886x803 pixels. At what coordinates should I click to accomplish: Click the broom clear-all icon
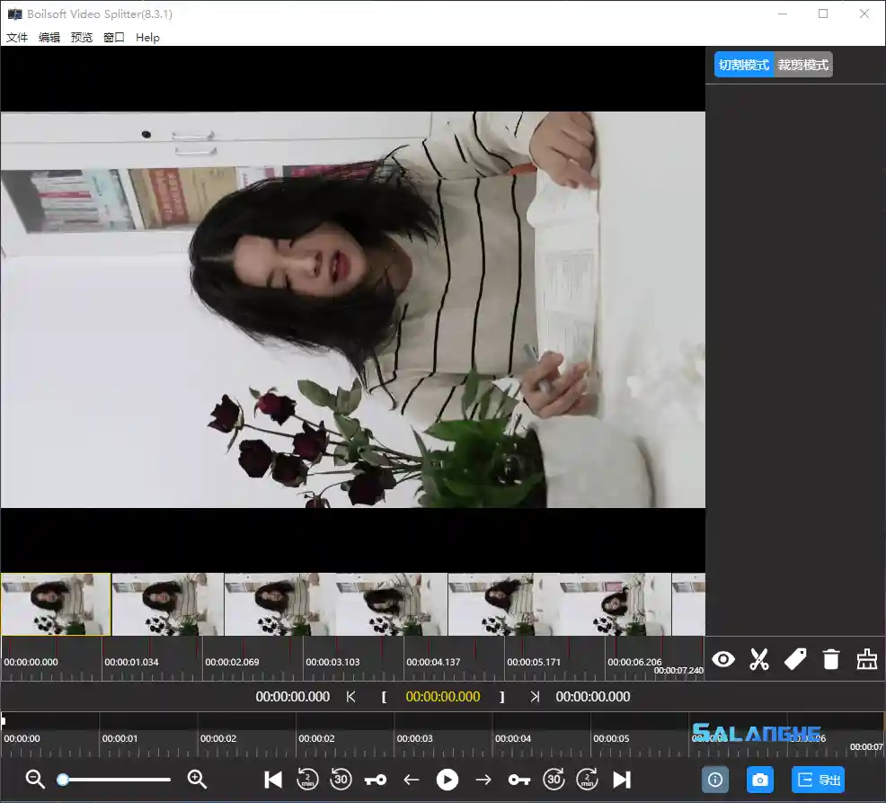(x=866, y=659)
